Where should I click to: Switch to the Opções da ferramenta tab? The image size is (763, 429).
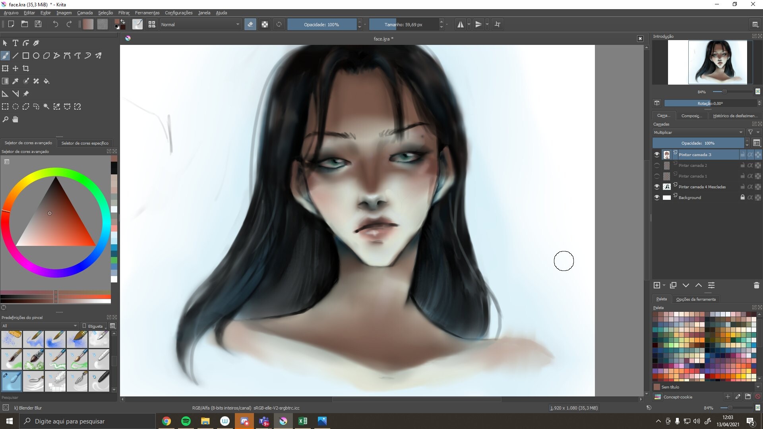tap(696, 299)
